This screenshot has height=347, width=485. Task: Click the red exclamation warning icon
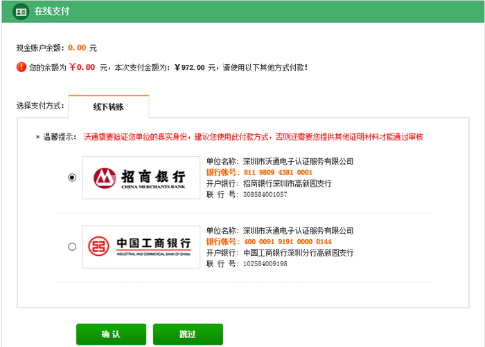(21, 68)
